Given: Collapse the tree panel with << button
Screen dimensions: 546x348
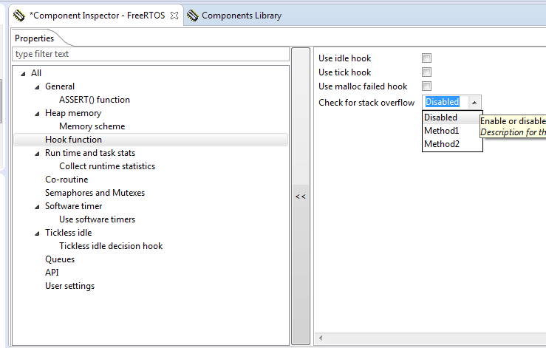Looking at the screenshot, I should [301, 196].
